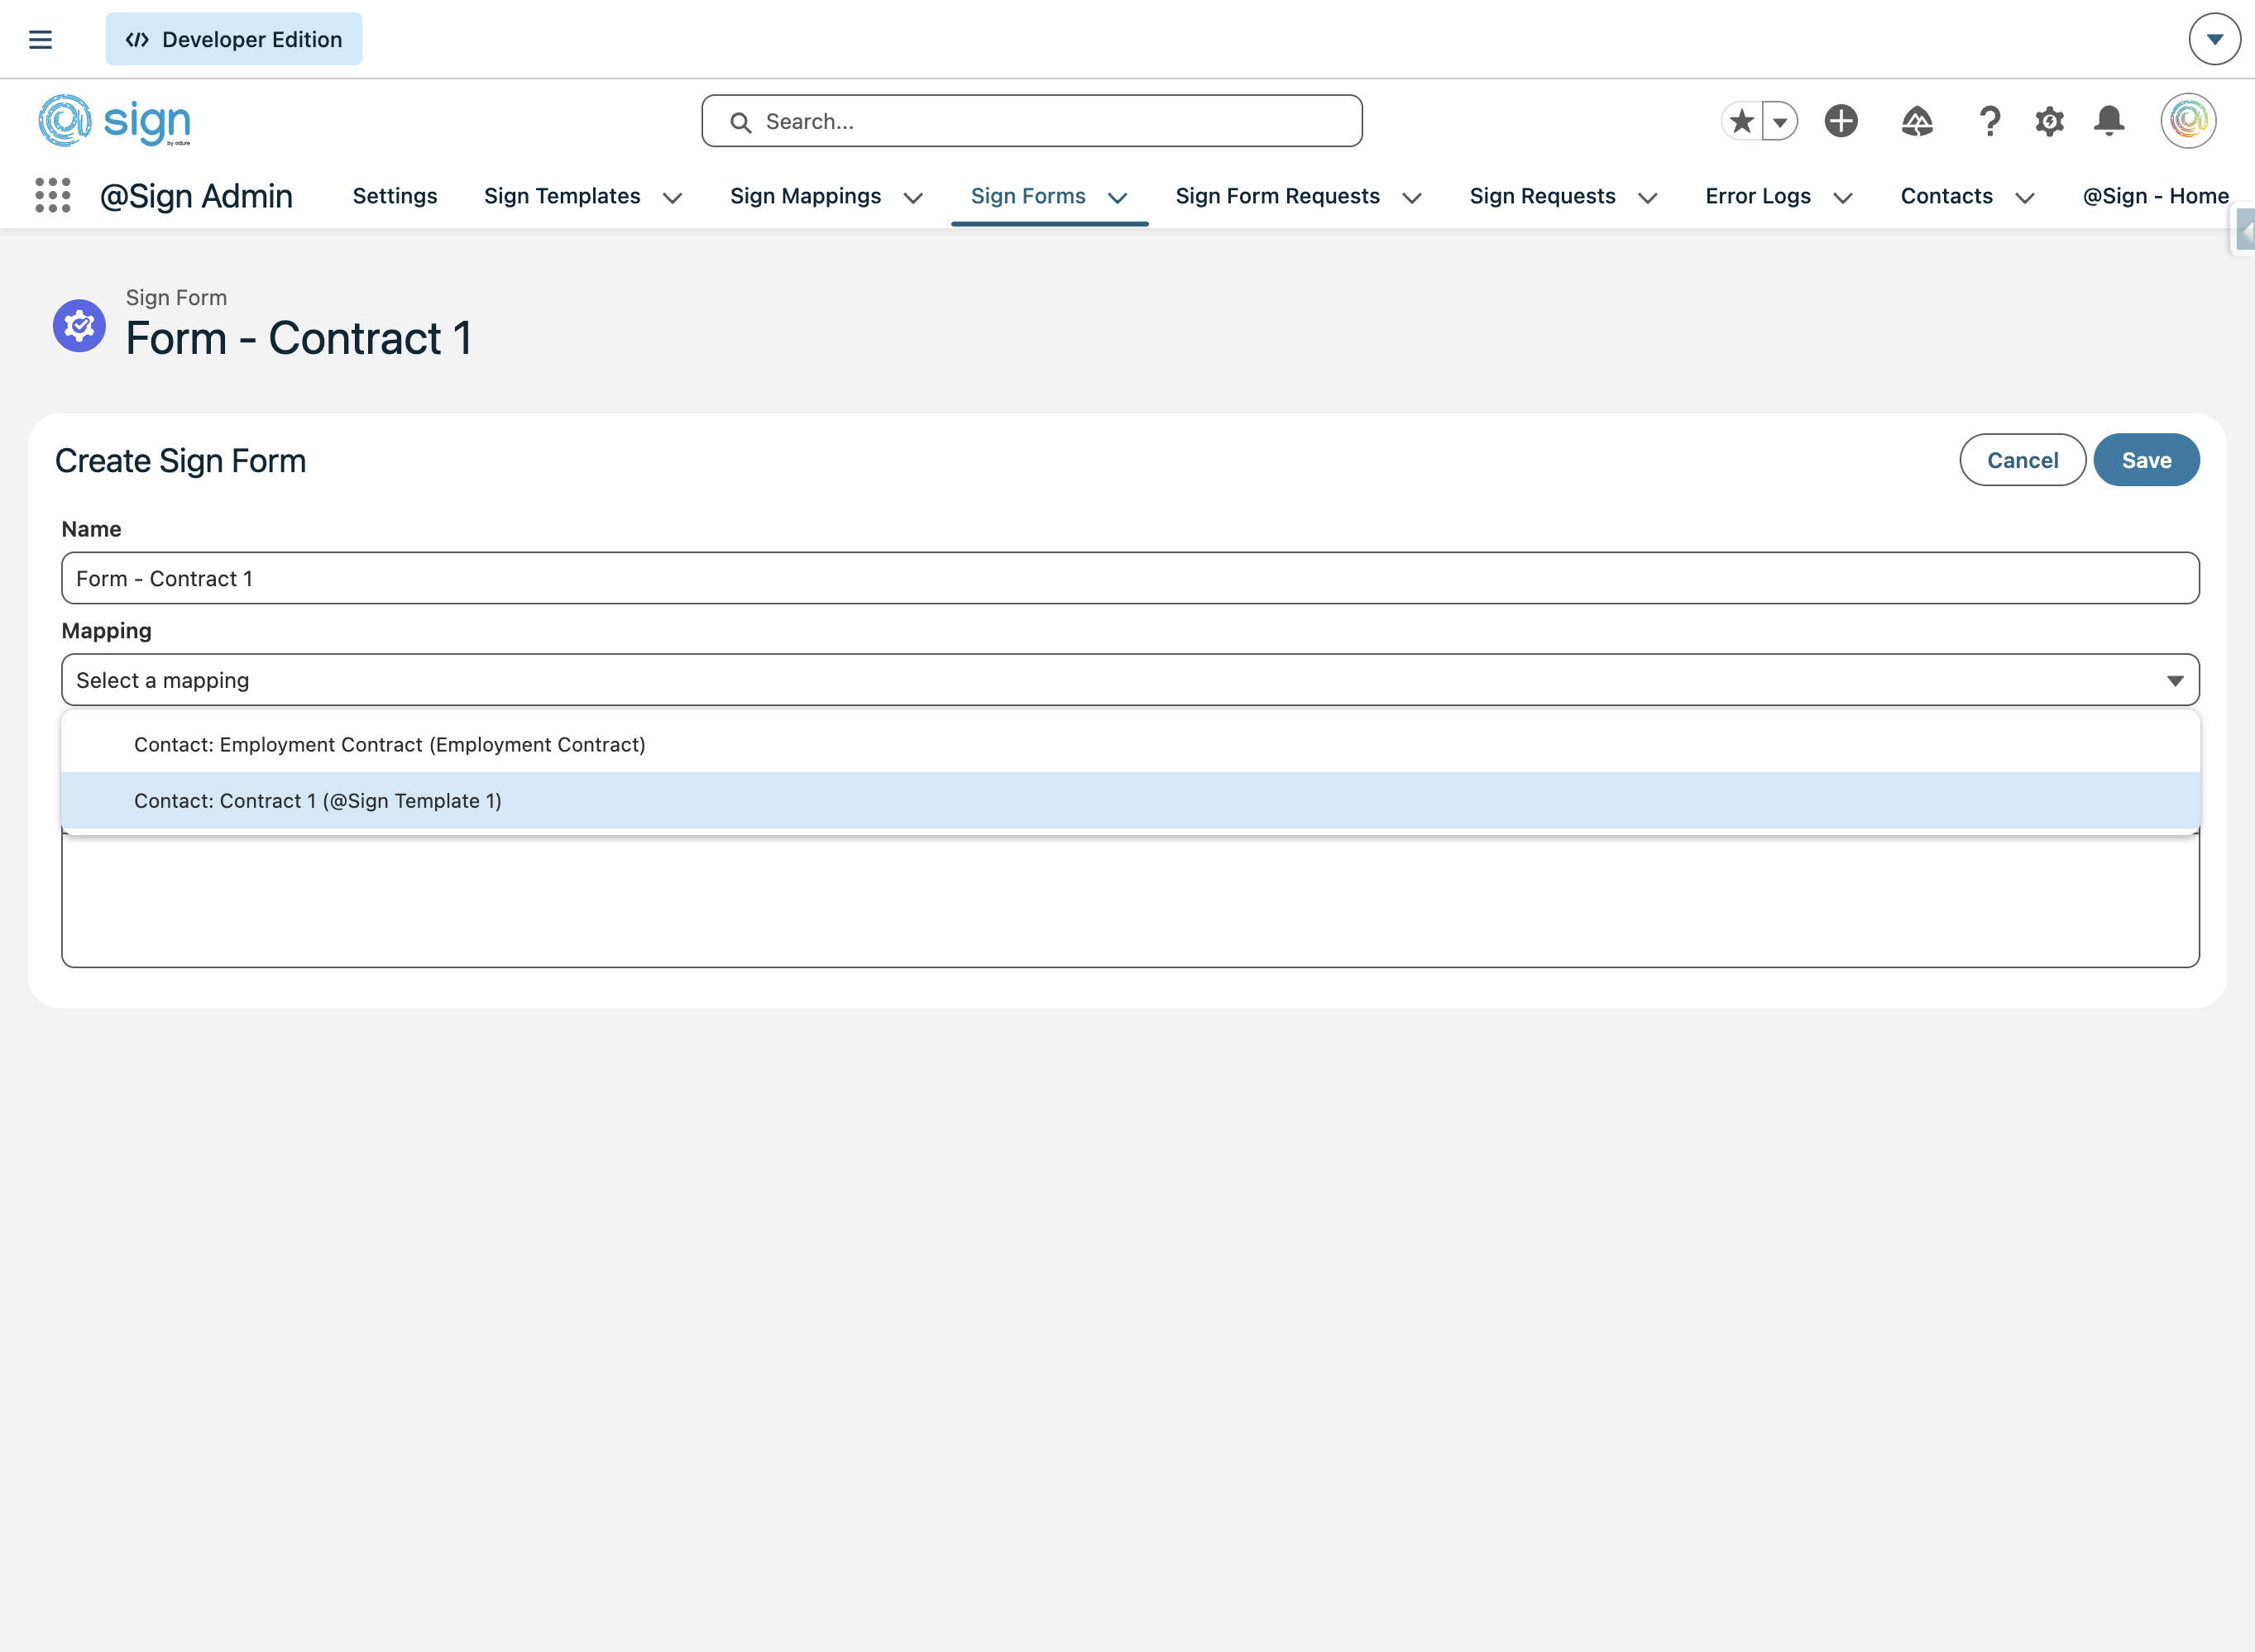Open the App Launcher grid icon
This screenshot has height=1652, width=2255.
point(52,196)
